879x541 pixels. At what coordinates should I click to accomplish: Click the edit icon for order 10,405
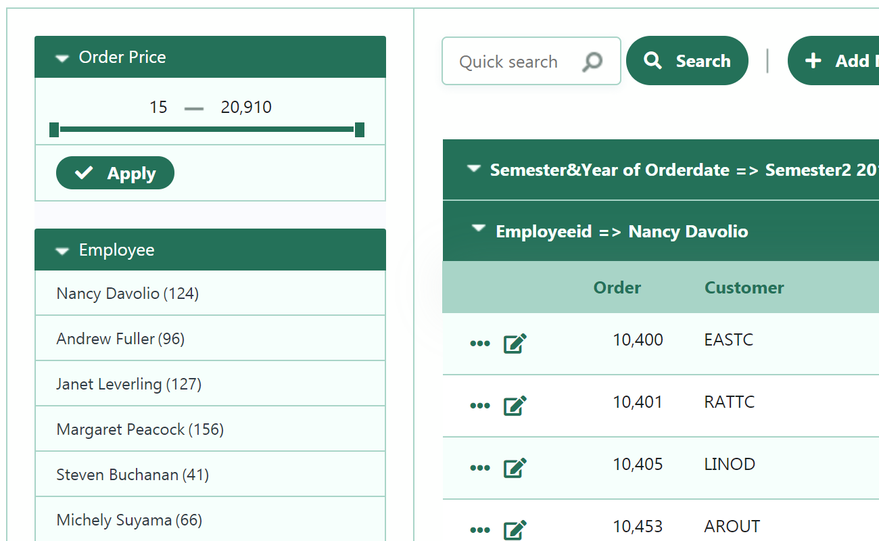(x=515, y=468)
